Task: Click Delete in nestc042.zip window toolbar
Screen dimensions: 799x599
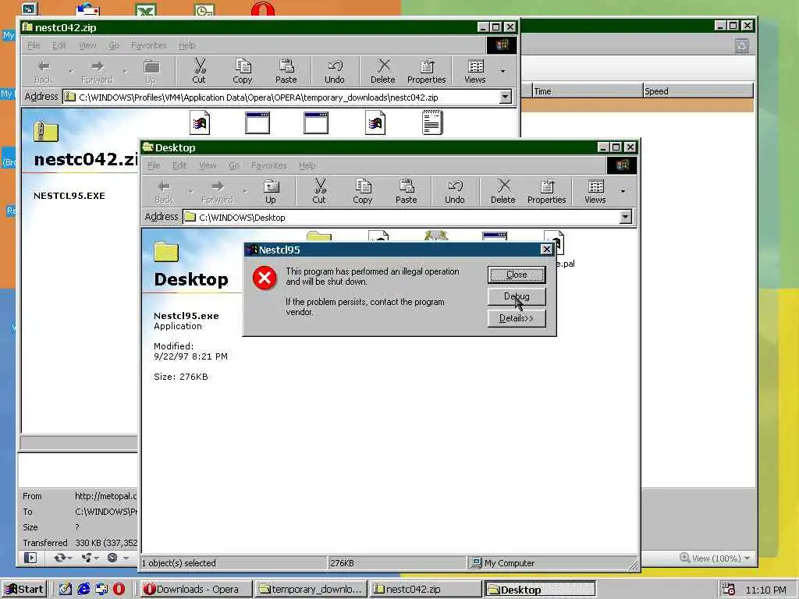Action: coord(382,71)
